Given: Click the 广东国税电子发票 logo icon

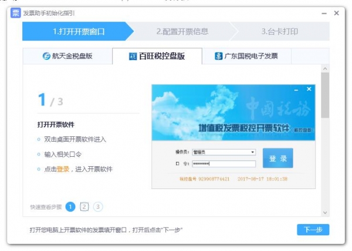Looking at the screenshot, I should (218, 56).
